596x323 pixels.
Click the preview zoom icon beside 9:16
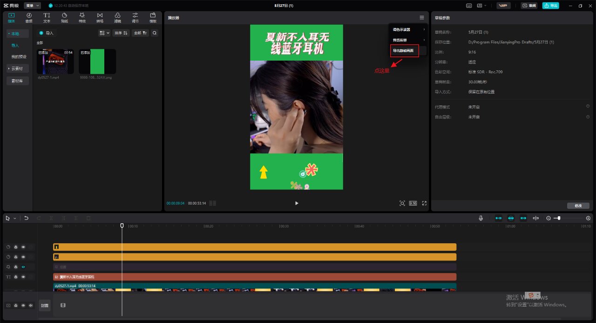click(x=402, y=203)
